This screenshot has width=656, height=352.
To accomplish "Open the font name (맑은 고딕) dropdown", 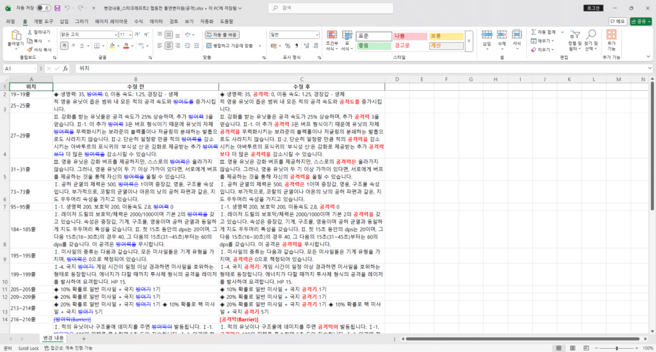I will pos(116,35).
